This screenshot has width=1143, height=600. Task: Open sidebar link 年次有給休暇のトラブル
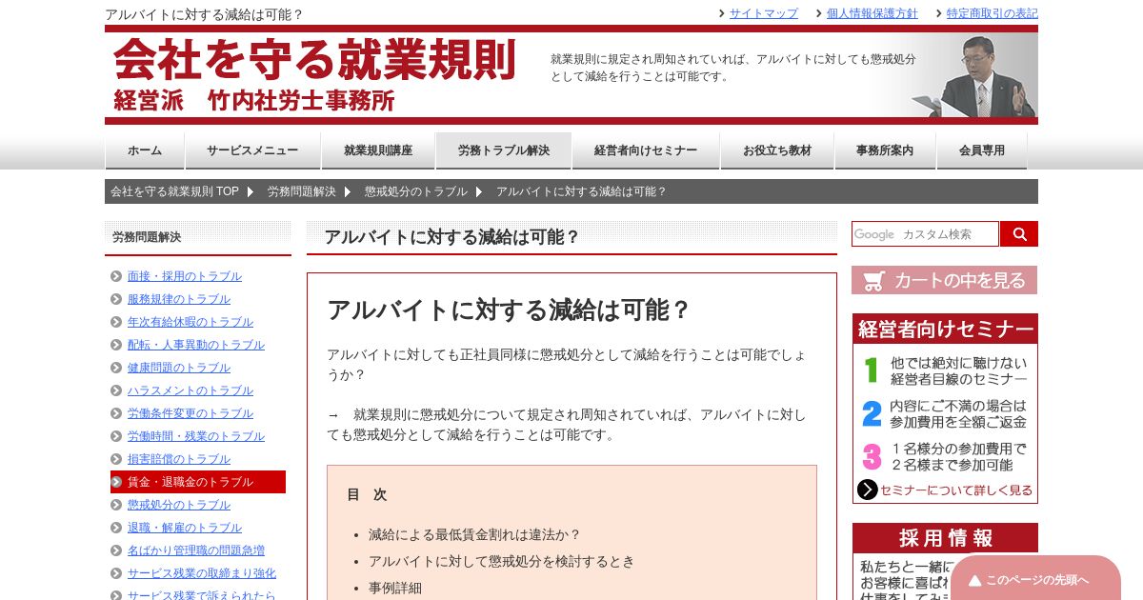point(190,322)
